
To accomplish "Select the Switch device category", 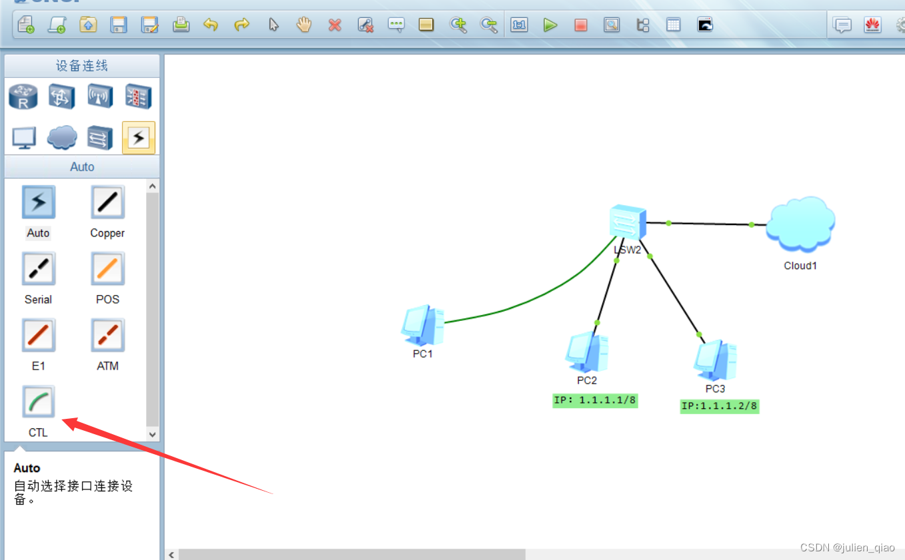I will 61,97.
